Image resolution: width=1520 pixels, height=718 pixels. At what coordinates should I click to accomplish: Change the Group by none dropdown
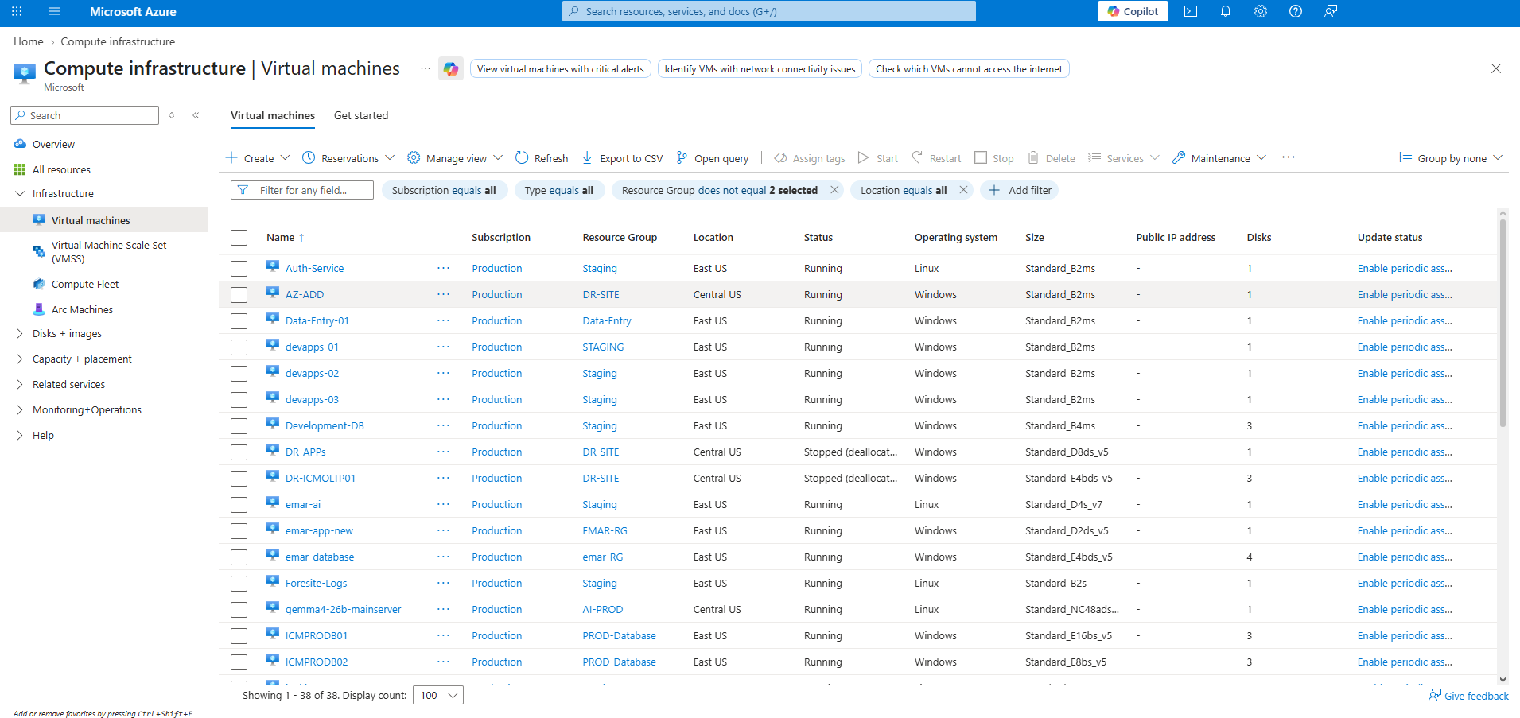[1451, 158]
